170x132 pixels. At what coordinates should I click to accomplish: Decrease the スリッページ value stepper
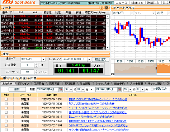coord(36,73)
